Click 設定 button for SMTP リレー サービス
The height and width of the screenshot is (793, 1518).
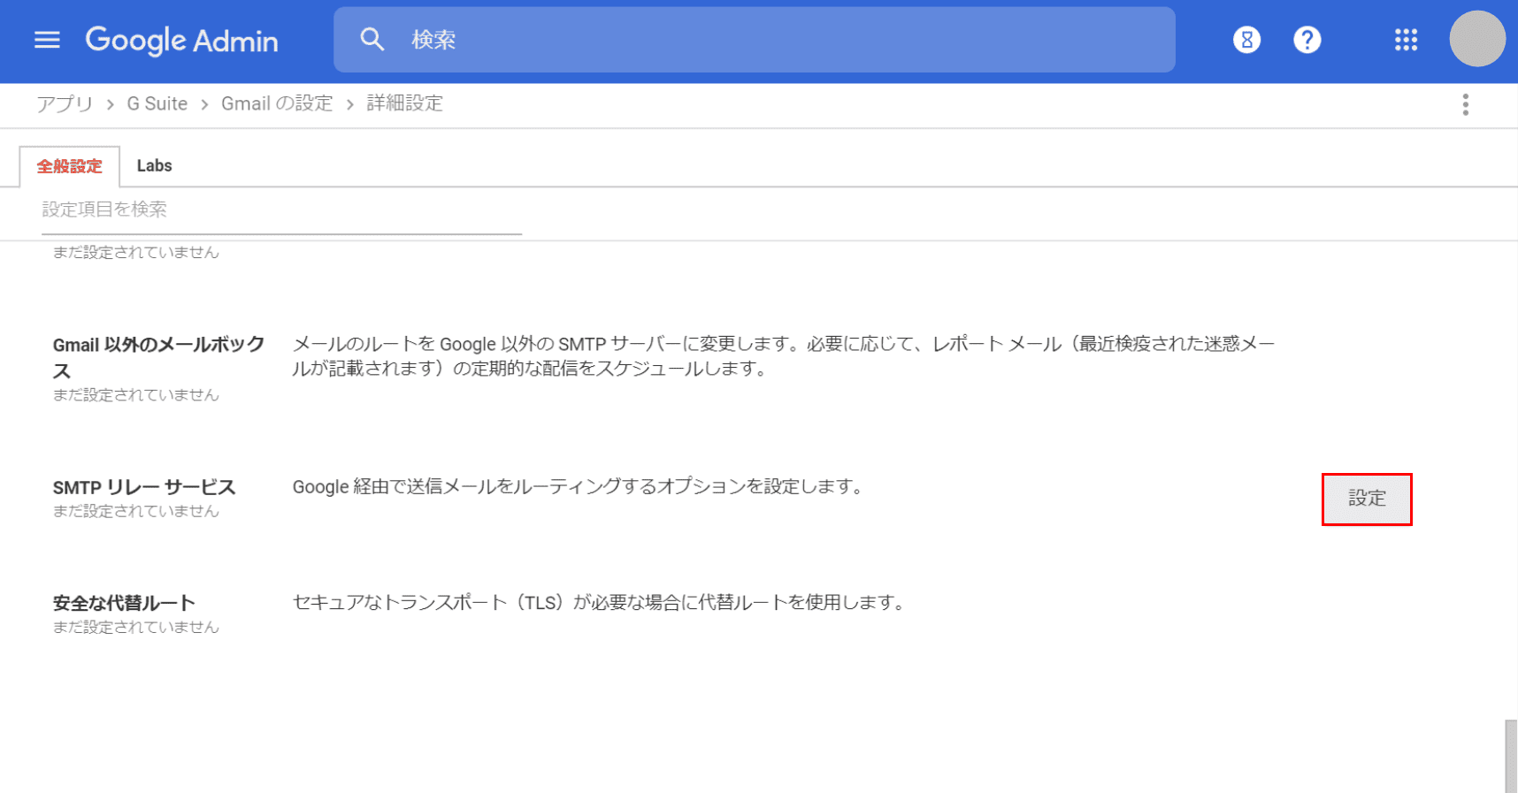pos(1367,499)
